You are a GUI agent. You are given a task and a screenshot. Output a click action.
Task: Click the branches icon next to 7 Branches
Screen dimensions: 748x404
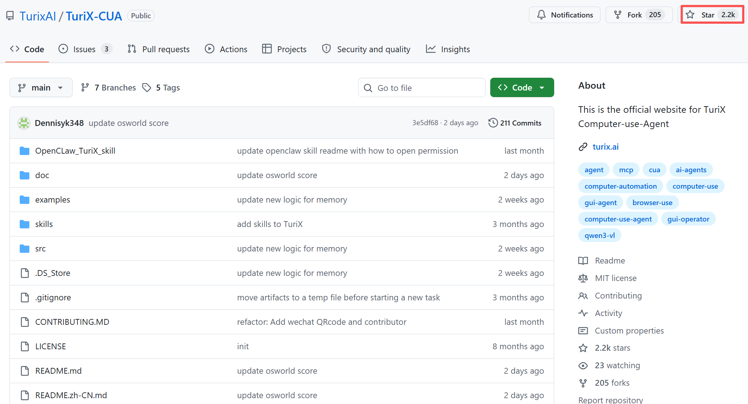coord(85,88)
